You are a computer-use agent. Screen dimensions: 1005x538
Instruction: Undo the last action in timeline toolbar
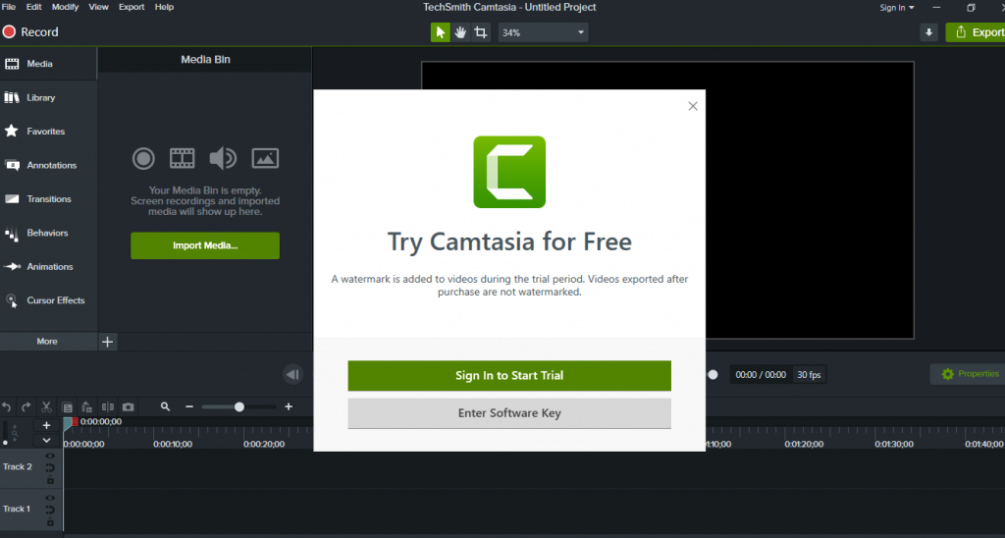pyautogui.click(x=7, y=406)
